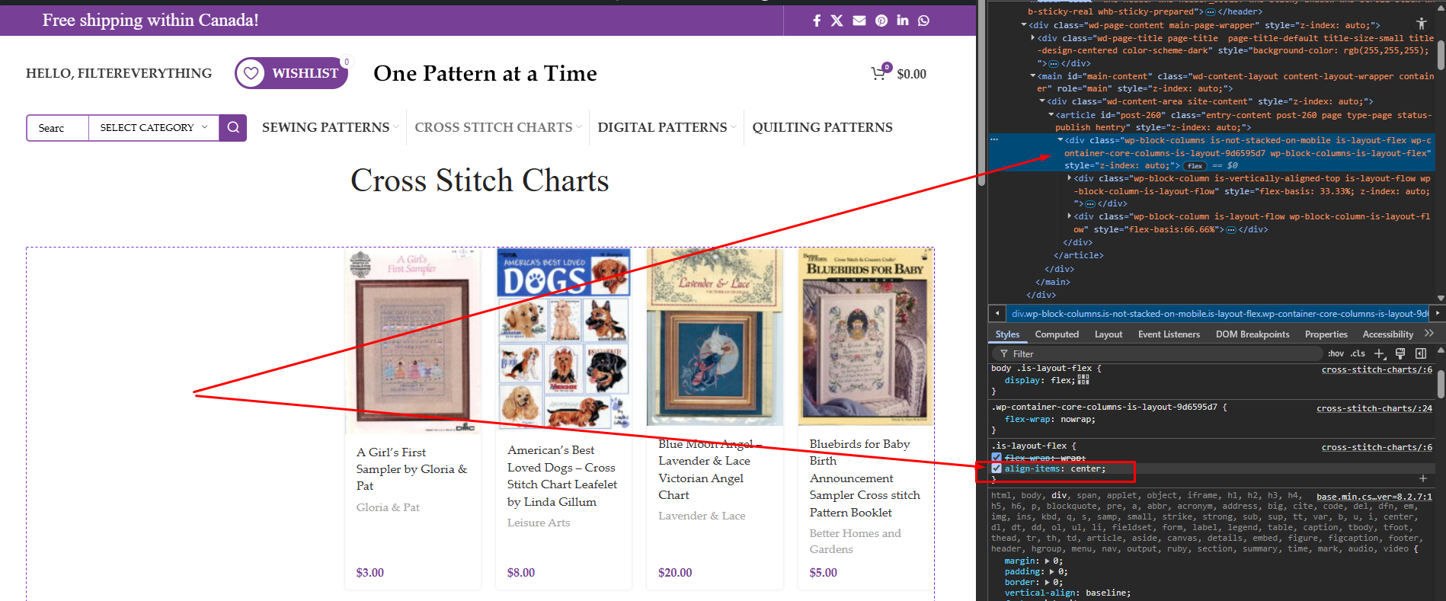Open America's Best Loved Dogs thumbnail
Viewport: 1446px width, 601px height.
pos(564,338)
